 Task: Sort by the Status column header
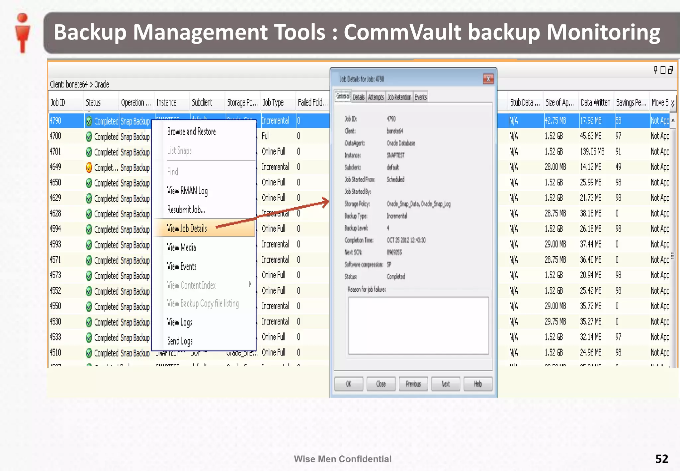tap(101, 103)
